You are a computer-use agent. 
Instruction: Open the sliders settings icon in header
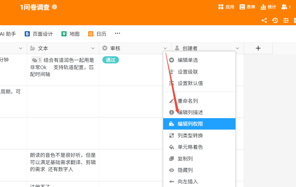pyautogui.click(x=286, y=20)
